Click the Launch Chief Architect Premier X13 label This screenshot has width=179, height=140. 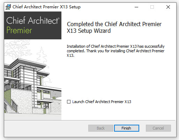102,102
